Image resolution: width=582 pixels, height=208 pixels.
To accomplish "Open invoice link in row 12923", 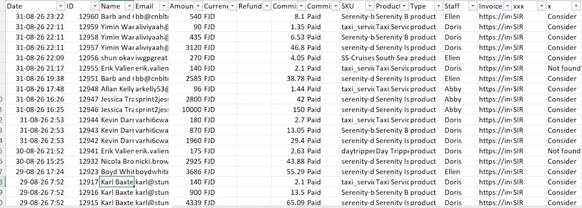I will click(495, 172).
